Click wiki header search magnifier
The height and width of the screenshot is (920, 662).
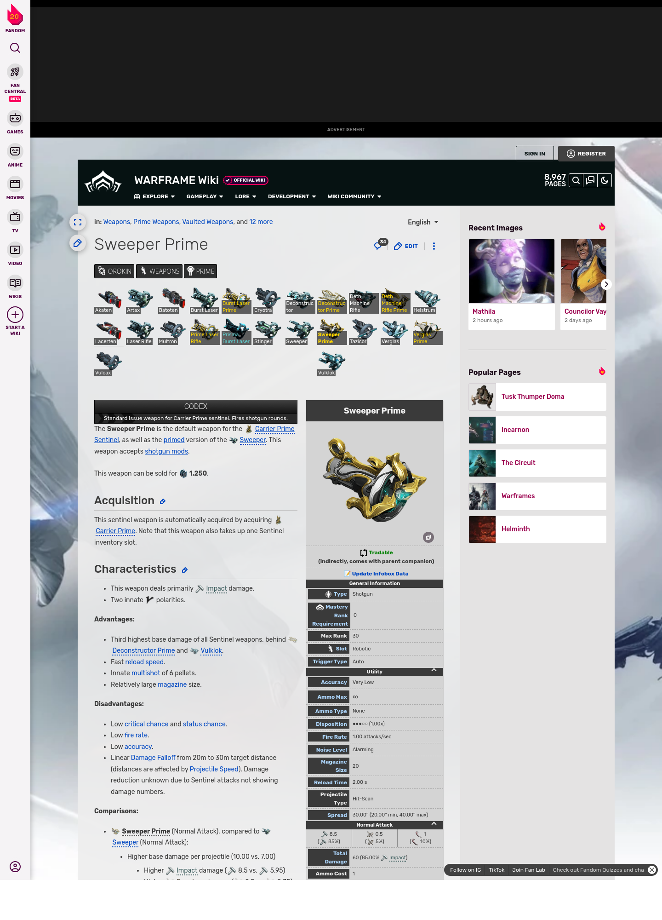(x=576, y=180)
